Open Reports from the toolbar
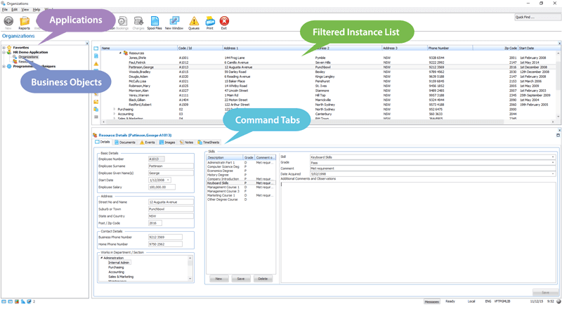Viewport: 562px width, 316px height. [x=25, y=22]
